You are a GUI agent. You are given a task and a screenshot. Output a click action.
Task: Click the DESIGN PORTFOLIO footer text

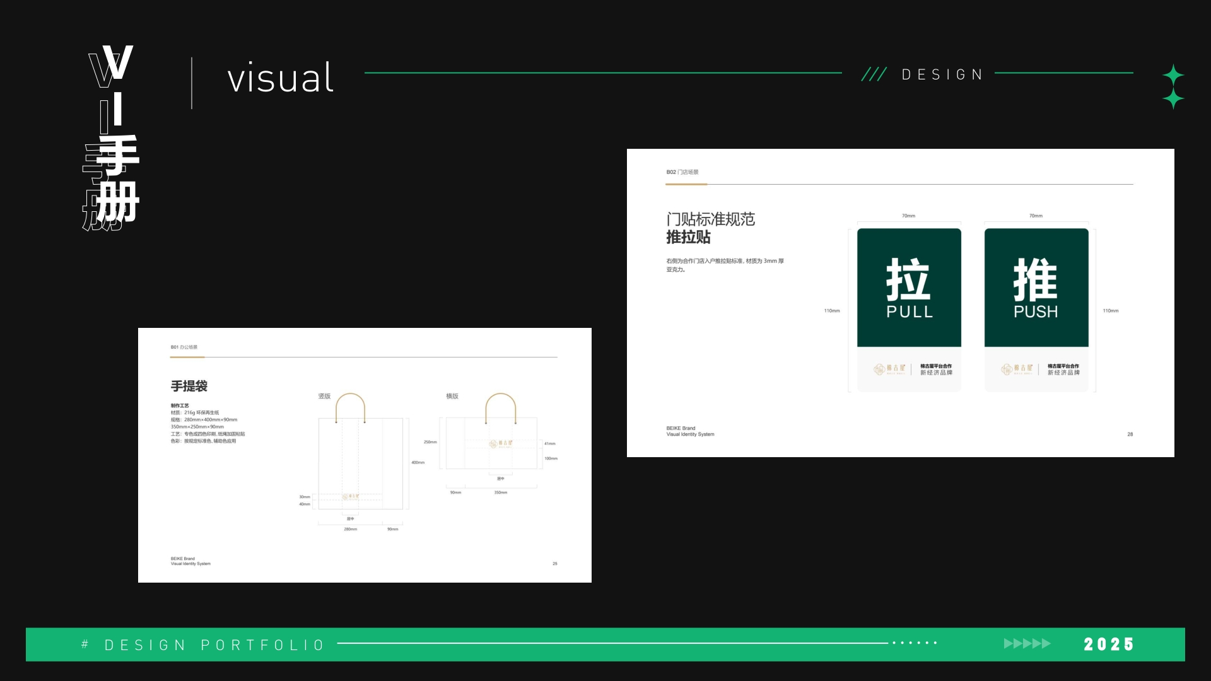click(214, 645)
